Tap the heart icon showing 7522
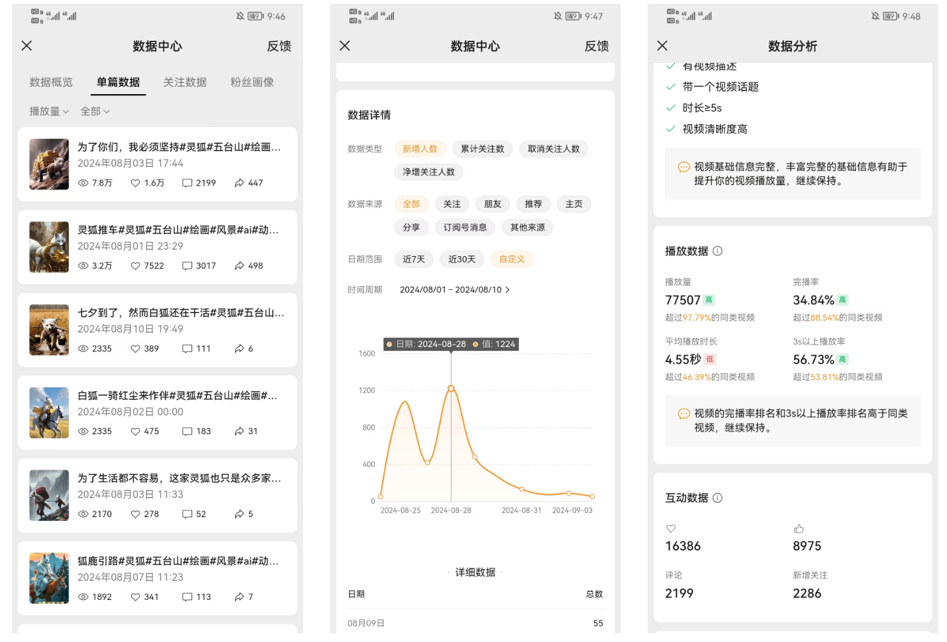Image resolution: width=947 pixels, height=642 pixels. [135, 266]
